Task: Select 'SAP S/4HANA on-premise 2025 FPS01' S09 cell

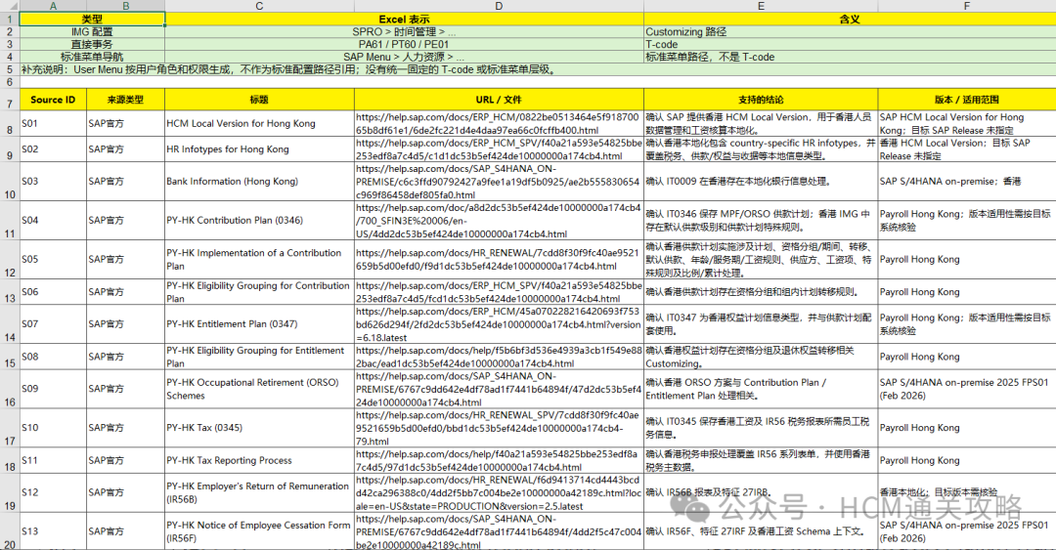Action: (x=967, y=389)
